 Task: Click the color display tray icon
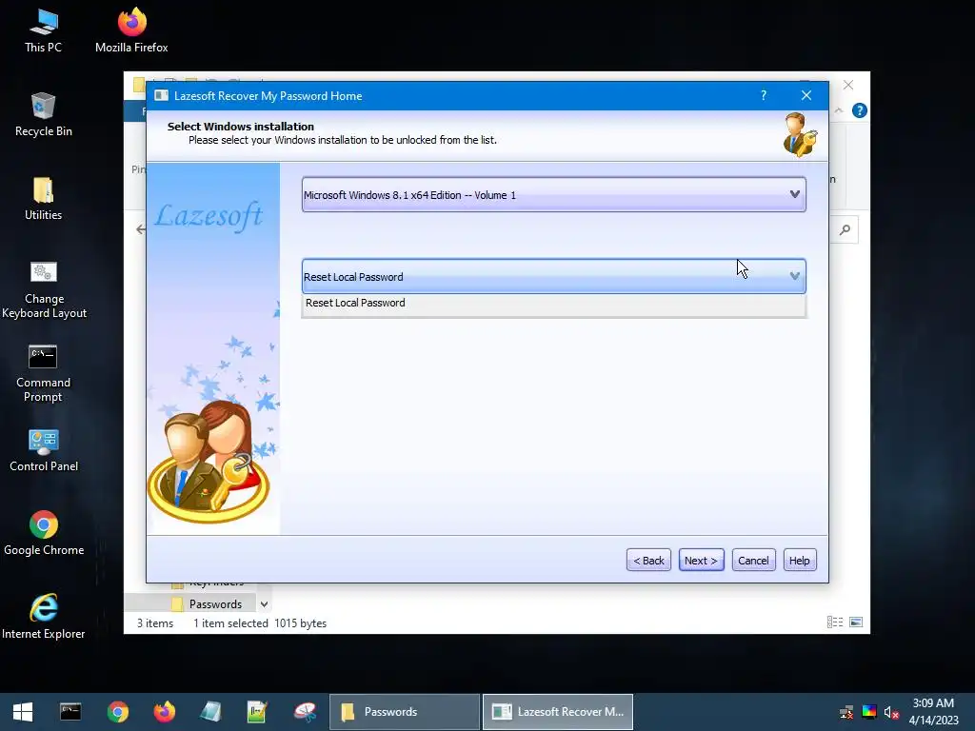point(868,712)
